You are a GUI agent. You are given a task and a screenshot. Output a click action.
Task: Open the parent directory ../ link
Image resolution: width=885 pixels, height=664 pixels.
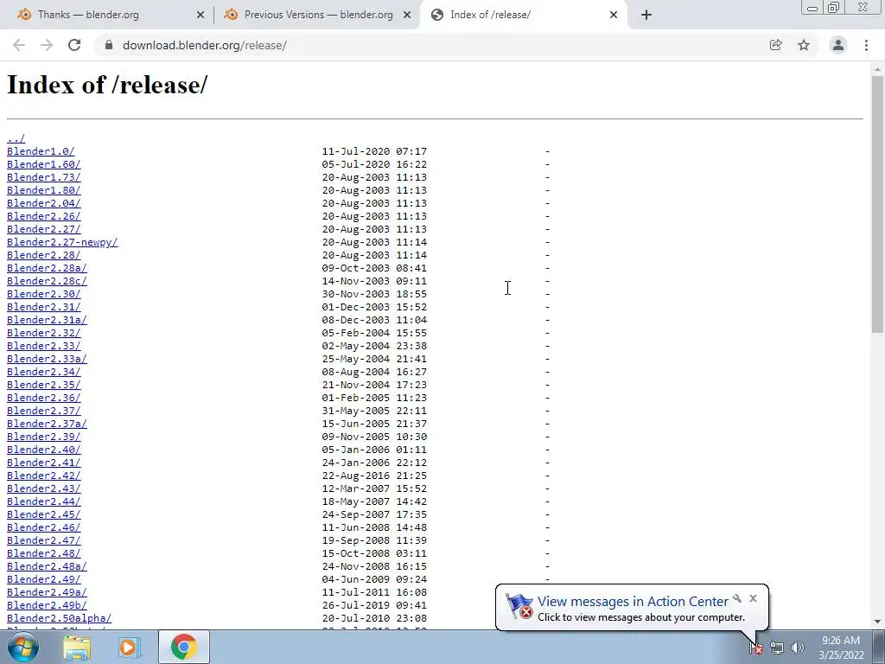pyautogui.click(x=16, y=138)
